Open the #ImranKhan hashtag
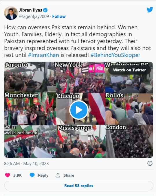156x196 pixels. pyautogui.click(x=43, y=55)
